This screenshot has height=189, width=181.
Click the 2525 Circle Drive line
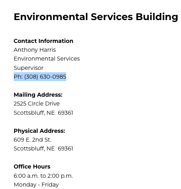click(37, 104)
